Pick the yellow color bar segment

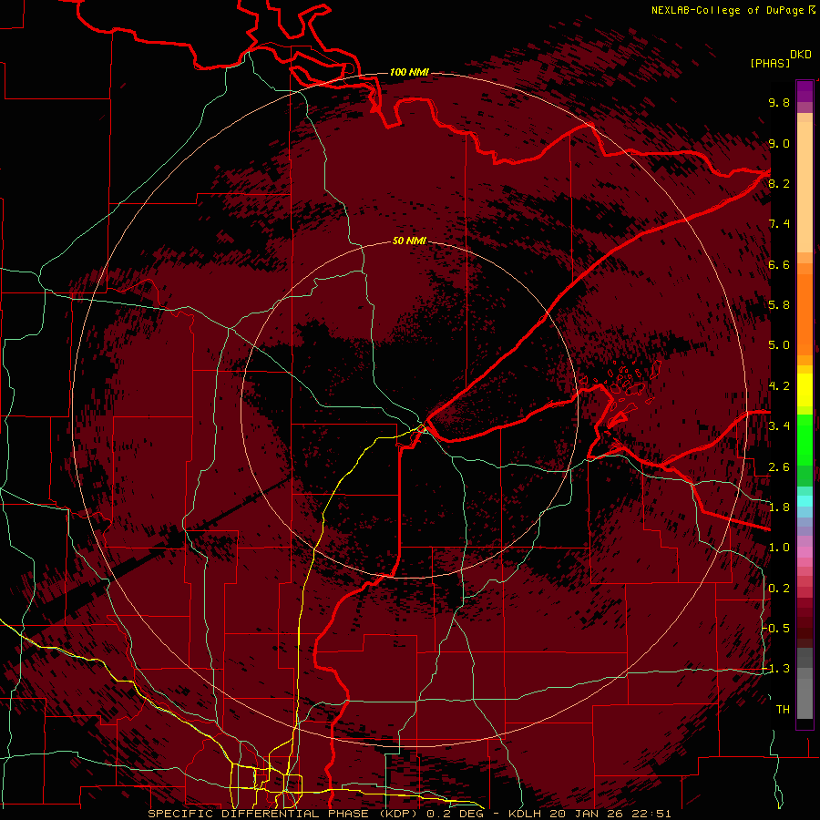[x=805, y=390]
